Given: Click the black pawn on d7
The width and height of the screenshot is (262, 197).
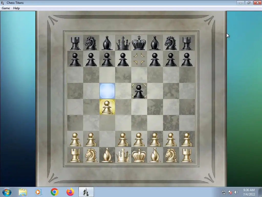Looking at the screenshot, I should (x=123, y=60).
